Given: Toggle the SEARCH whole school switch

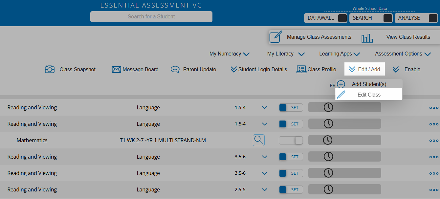Looking at the screenshot, I should click(x=388, y=18).
